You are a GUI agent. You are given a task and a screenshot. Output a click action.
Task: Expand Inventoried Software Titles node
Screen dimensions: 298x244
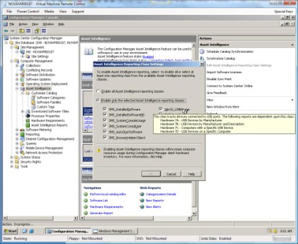[x=22, y=111]
